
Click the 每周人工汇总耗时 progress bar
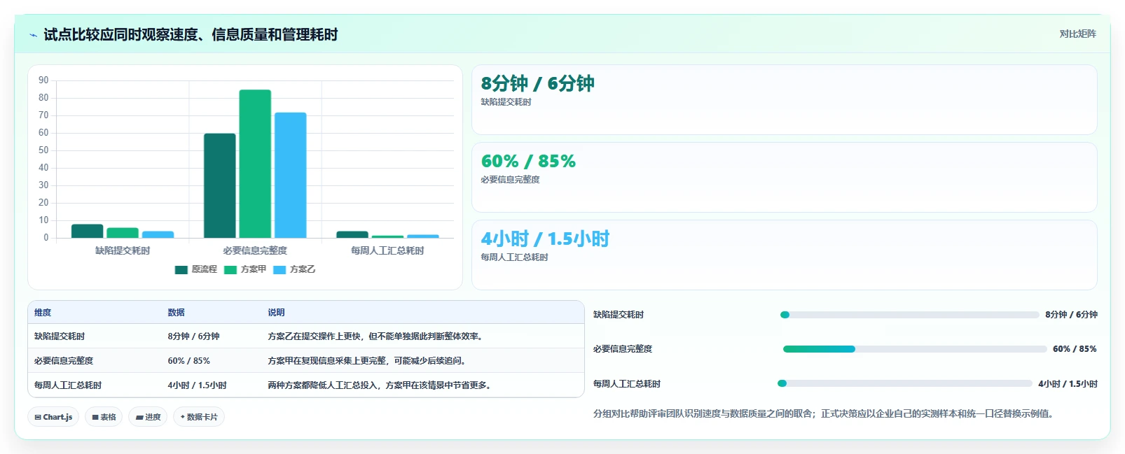pos(905,383)
